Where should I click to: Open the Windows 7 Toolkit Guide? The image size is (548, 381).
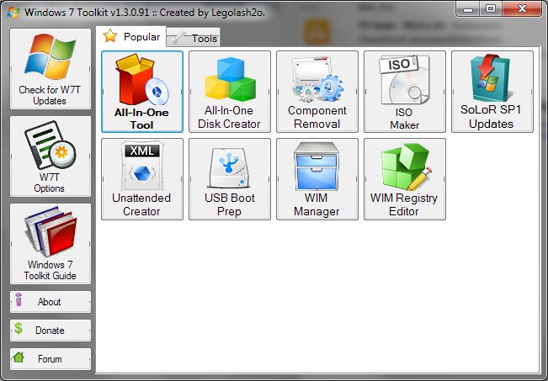(x=51, y=244)
